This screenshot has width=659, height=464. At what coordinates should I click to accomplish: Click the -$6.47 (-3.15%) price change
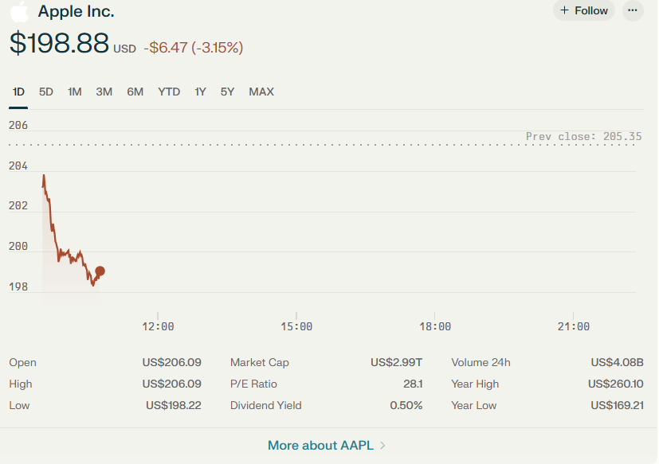pyautogui.click(x=194, y=48)
